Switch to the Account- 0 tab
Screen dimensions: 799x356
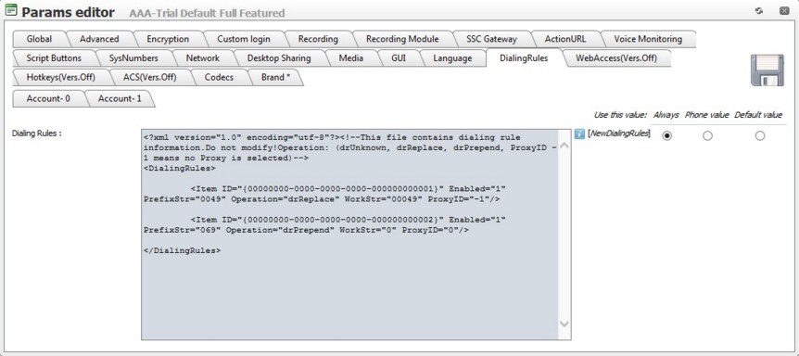click(x=48, y=99)
